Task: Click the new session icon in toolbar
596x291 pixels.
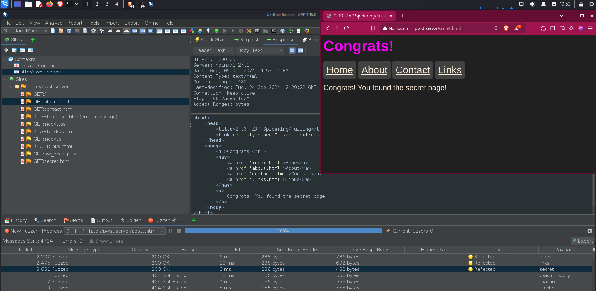Action: click(53, 31)
